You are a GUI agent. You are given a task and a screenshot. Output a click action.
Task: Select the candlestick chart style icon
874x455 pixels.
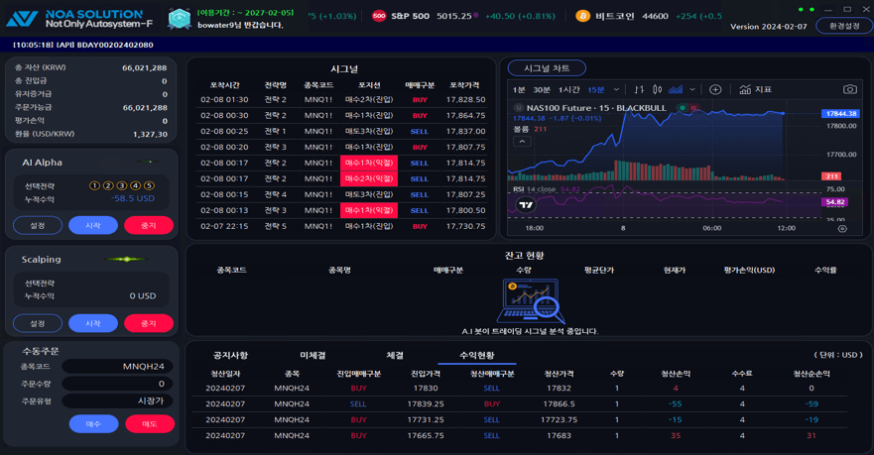(657, 89)
